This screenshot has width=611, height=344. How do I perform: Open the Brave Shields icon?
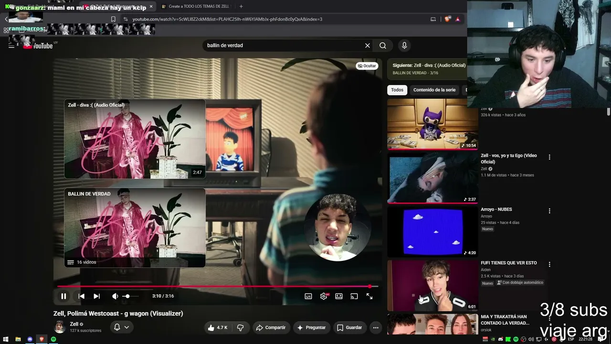447,19
